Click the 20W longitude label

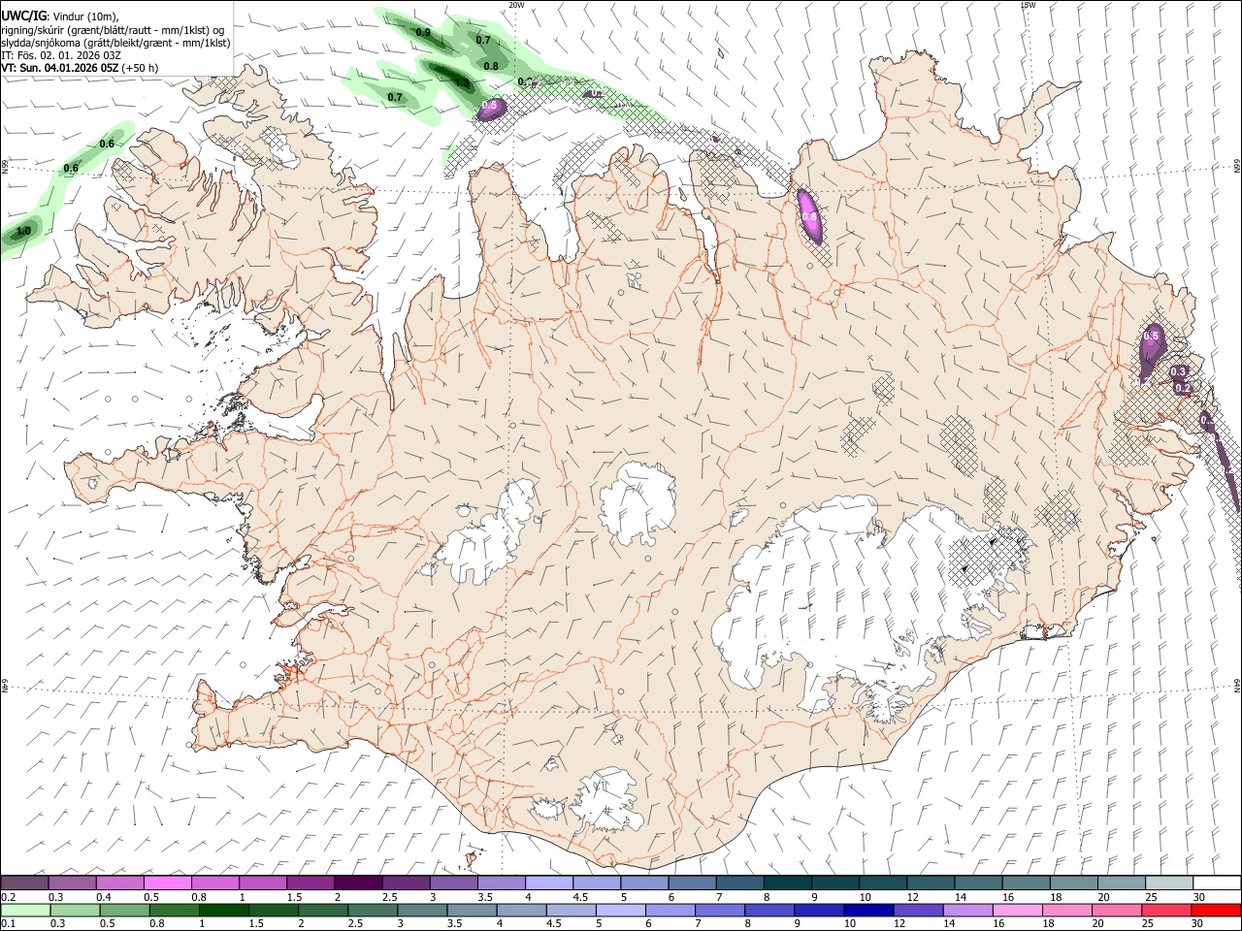(x=516, y=5)
